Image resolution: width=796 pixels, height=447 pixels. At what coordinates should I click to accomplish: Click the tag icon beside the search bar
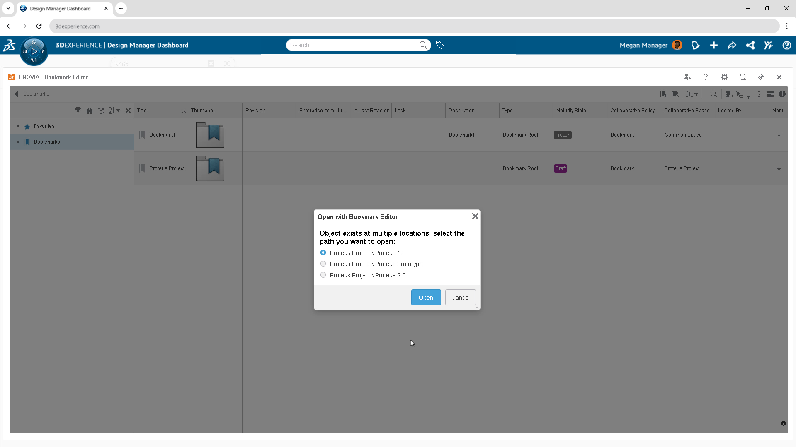pyautogui.click(x=440, y=45)
